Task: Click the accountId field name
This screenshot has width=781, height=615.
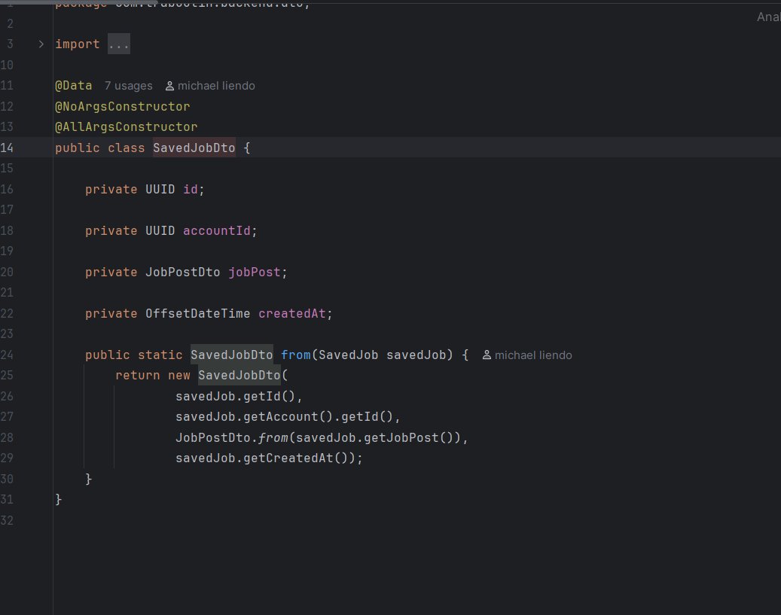Action: point(217,230)
